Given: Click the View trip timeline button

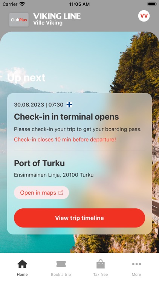Looking at the screenshot, I should coord(79,218).
